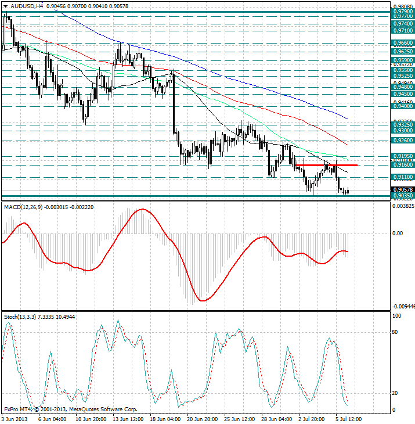This screenshot has width=415, height=424.
Task: Select the red horizontal line near 0.91600
Action: click(x=327, y=165)
